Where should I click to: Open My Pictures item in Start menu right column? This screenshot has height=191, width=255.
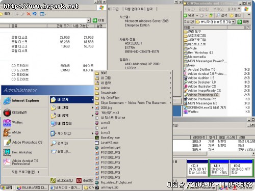click(x=72, y=107)
